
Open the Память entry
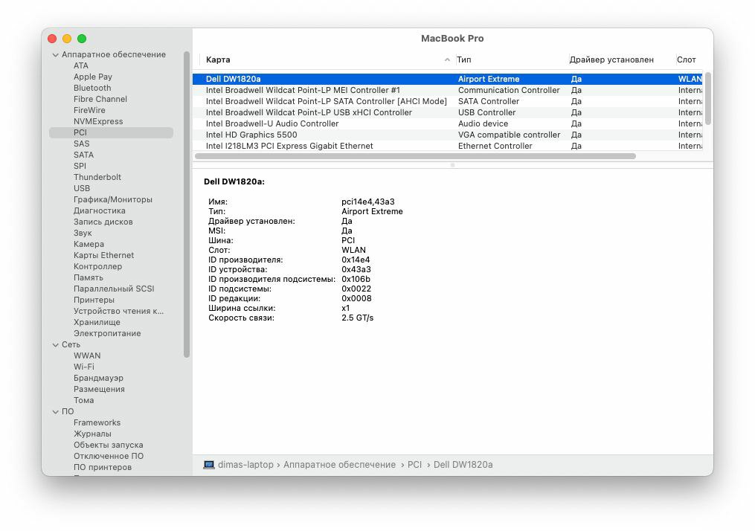pos(88,277)
